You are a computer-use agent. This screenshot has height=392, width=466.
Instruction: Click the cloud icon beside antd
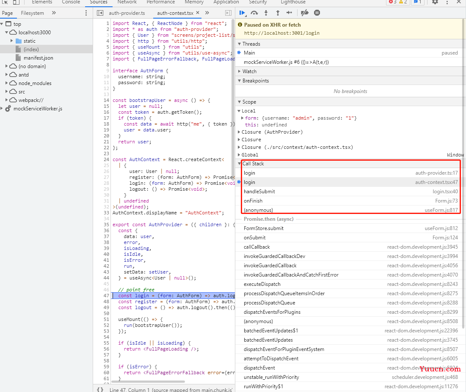coord(13,74)
